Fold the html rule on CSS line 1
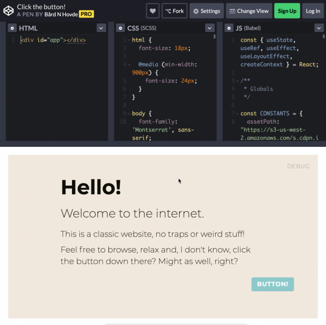 [x=129, y=40]
